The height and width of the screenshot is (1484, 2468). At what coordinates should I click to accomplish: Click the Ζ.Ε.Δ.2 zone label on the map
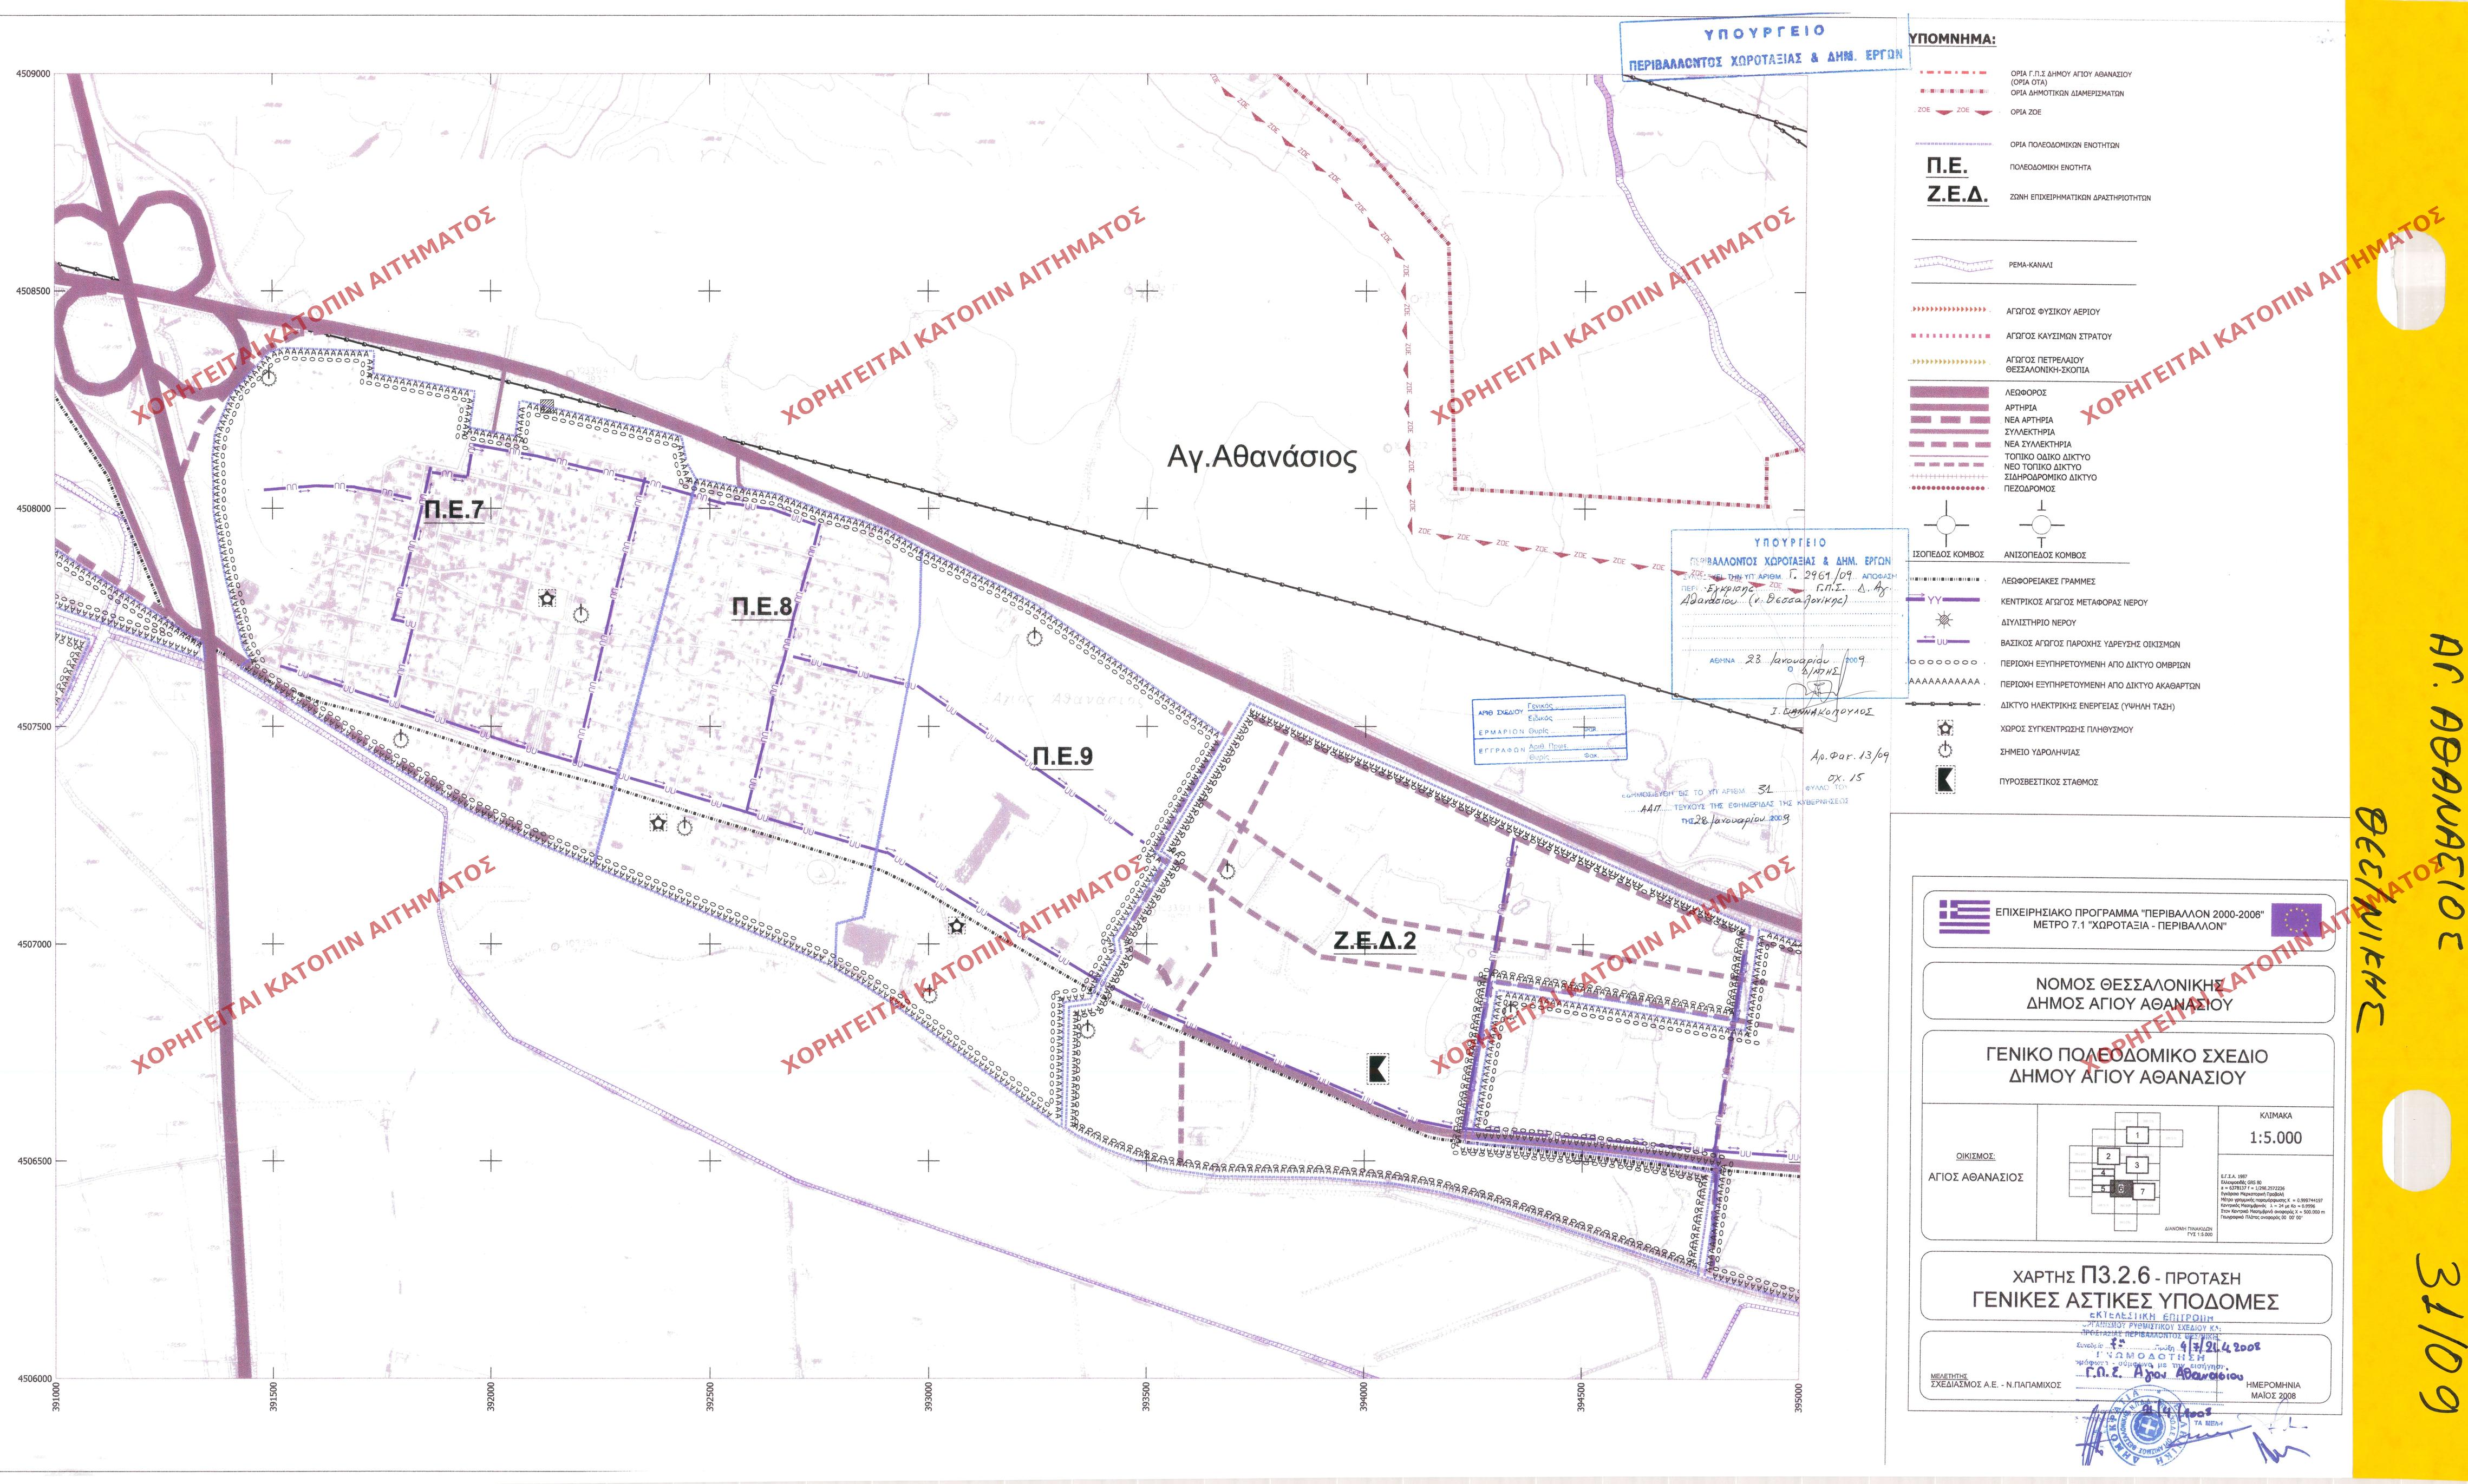1375,941
